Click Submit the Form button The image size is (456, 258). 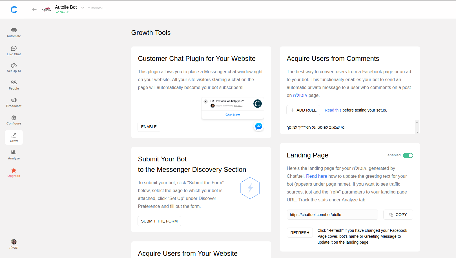pos(159,221)
